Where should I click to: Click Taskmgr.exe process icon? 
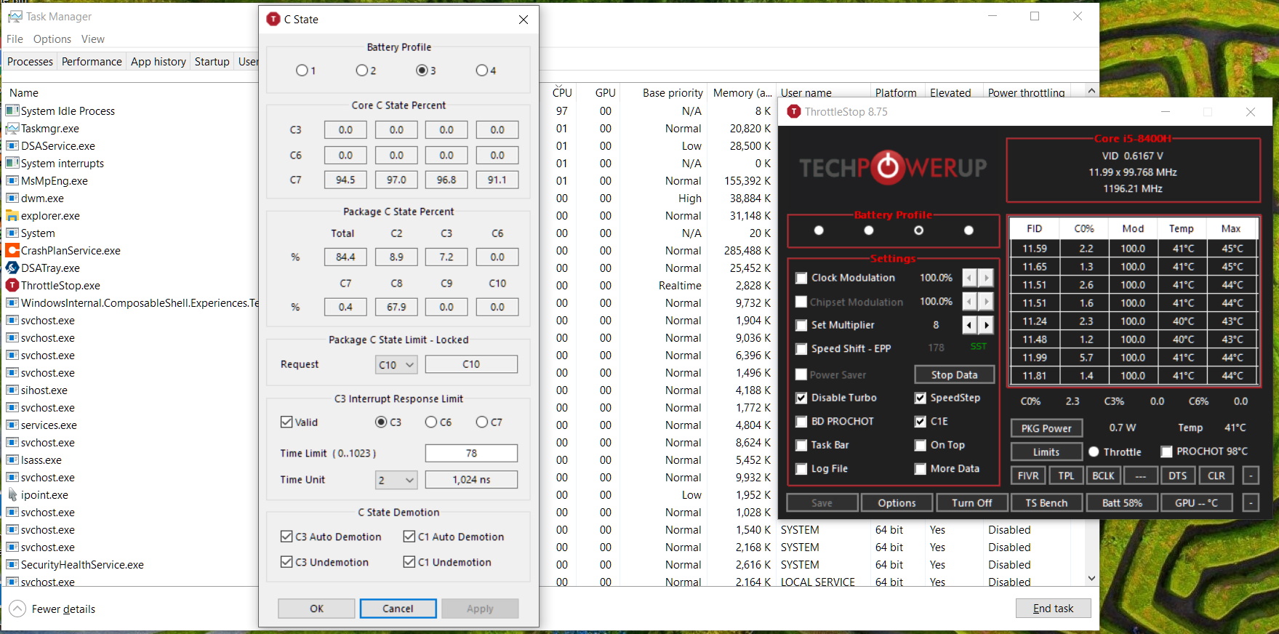pyautogui.click(x=12, y=129)
